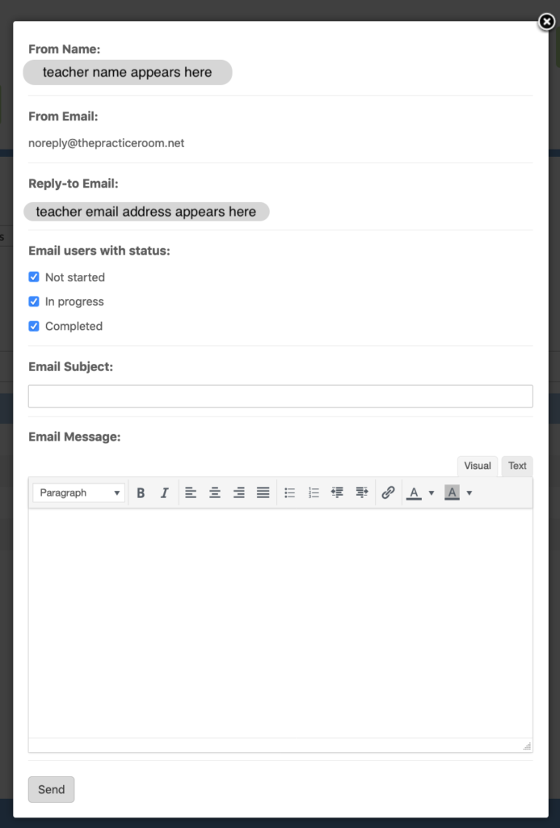
Task: Apply italic formatting in editor toolbar
Action: pos(164,492)
